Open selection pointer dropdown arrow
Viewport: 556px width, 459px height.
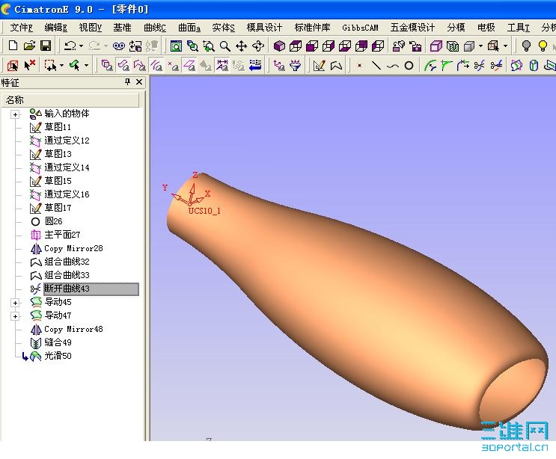(x=86, y=65)
